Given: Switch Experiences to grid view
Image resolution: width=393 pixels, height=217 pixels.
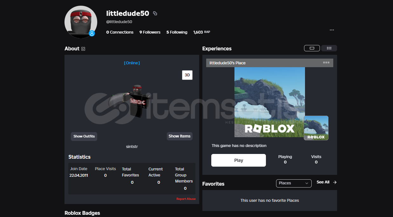Looking at the screenshot, I should [329, 48].
